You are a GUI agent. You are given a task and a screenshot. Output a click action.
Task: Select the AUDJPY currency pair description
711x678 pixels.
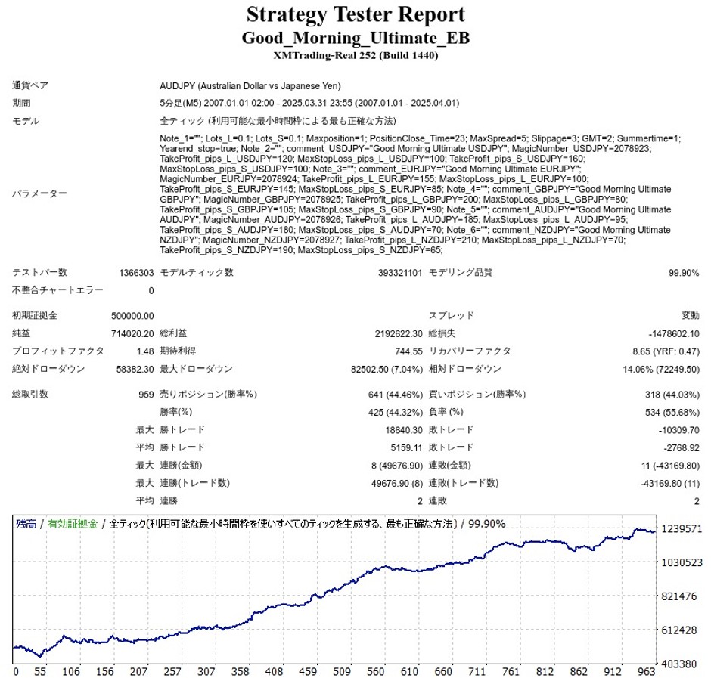(x=250, y=85)
